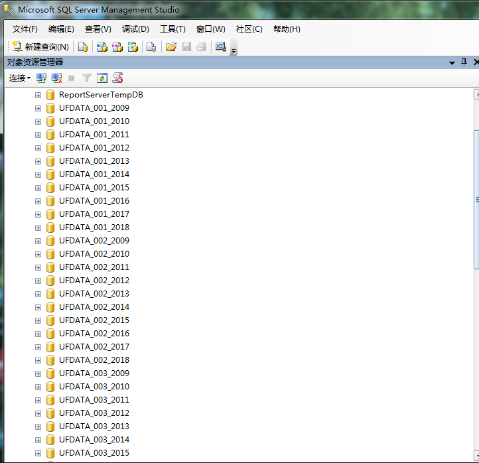Select the UFDATA_001_2014 tree row

pyautogui.click(x=94, y=174)
